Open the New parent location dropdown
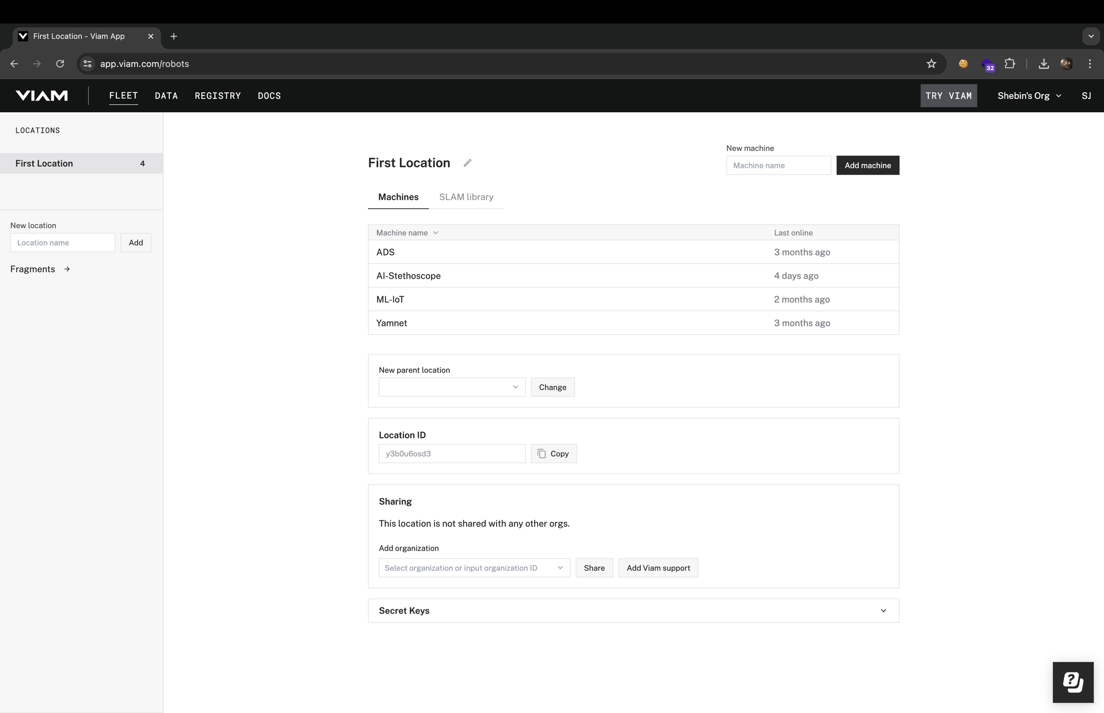The width and height of the screenshot is (1104, 713). point(452,387)
